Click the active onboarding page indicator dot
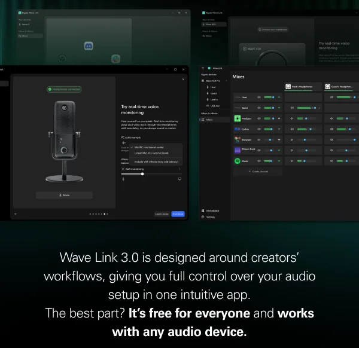This screenshot has height=348, width=359. coord(104,214)
